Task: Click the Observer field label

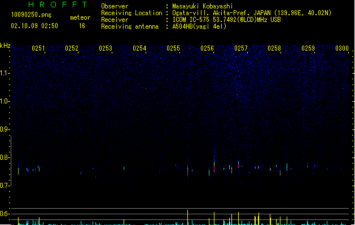Action: pos(115,6)
